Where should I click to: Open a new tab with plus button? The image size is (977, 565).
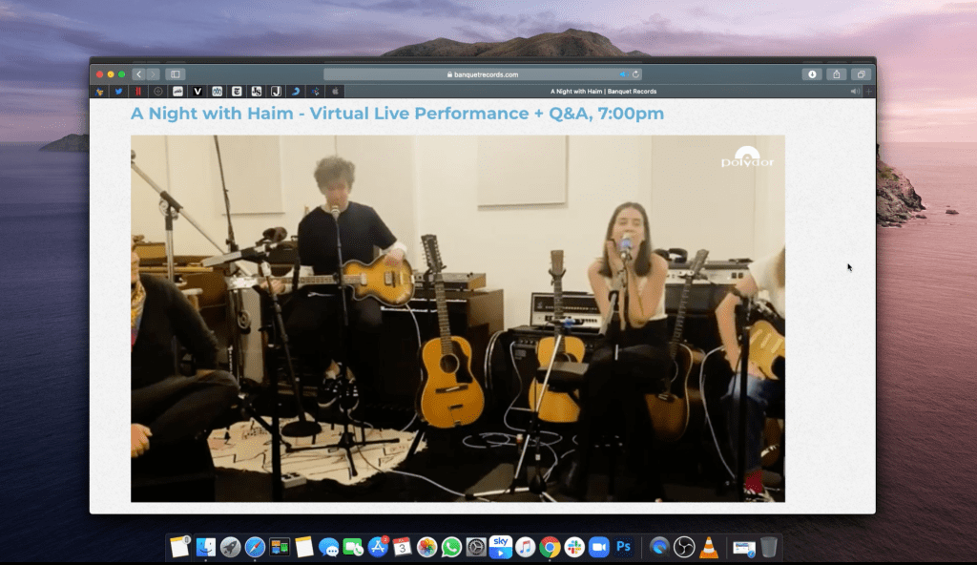[x=869, y=92]
